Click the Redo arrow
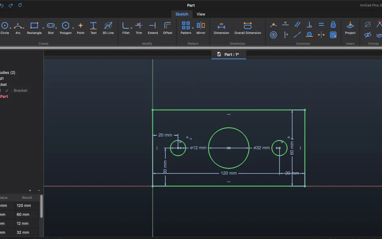The width and height of the screenshot is (382, 239). [x=11, y=5]
